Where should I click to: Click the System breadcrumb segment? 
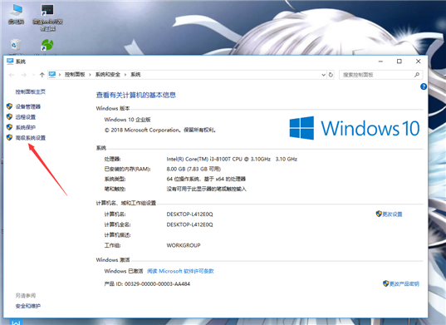tap(135, 75)
